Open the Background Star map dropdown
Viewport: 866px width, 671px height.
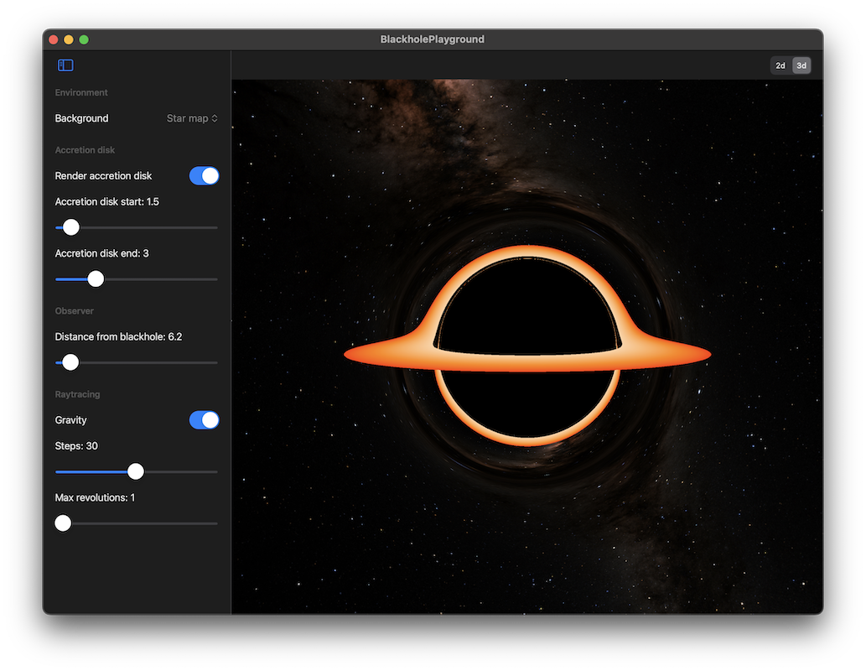click(192, 118)
